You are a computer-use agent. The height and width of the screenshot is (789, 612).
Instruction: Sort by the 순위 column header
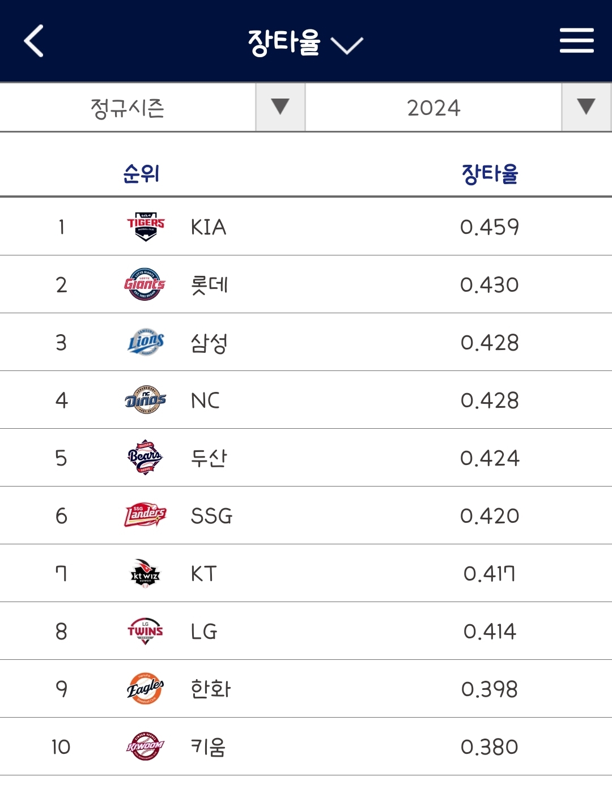[x=141, y=173]
